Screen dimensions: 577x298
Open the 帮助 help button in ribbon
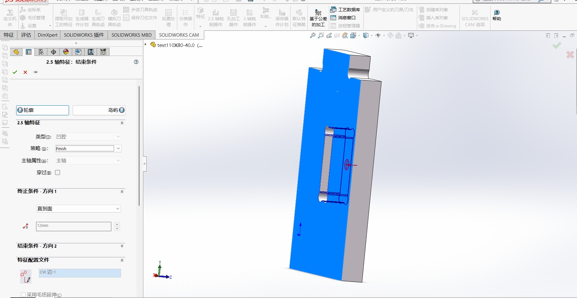497,15
